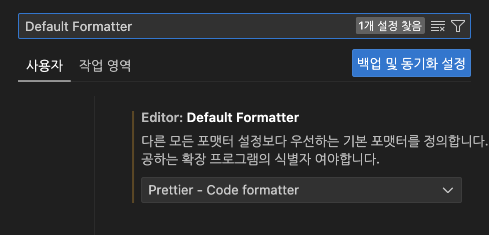Open the Prettier - Code formatter dropdown
489x235 pixels.
[301, 190]
